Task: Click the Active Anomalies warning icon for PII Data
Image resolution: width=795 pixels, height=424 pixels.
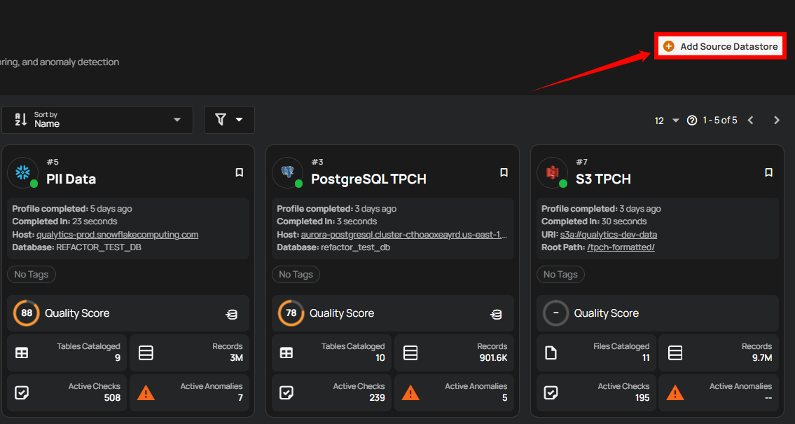Action: point(146,392)
